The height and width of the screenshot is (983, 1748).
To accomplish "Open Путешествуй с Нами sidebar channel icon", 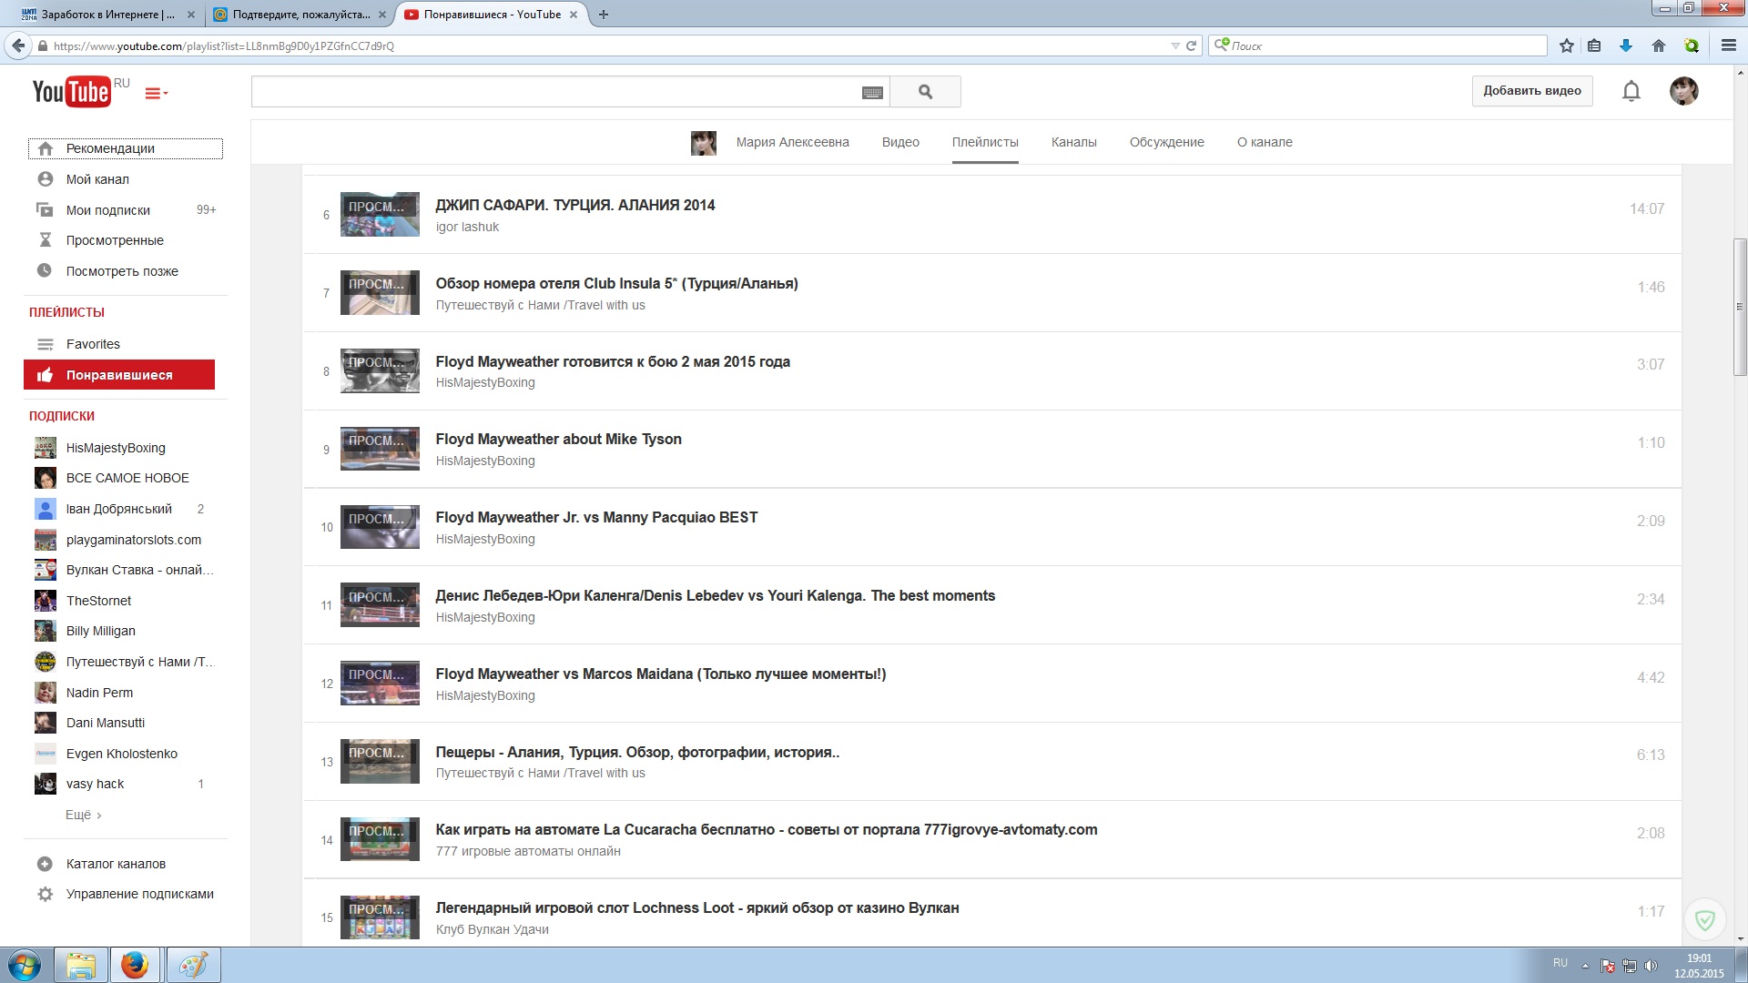I will 46,662.
